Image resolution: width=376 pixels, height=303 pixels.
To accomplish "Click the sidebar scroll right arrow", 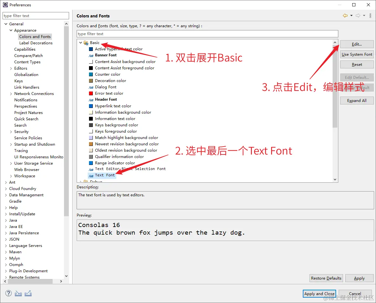I will (61, 281).
